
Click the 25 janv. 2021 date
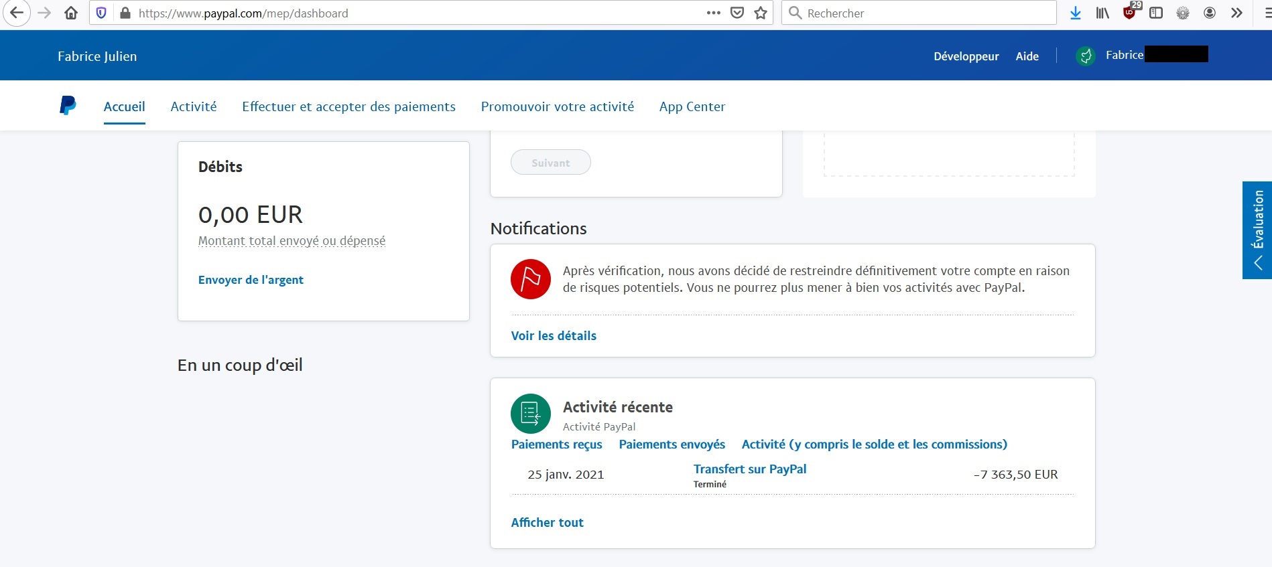[566, 475]
